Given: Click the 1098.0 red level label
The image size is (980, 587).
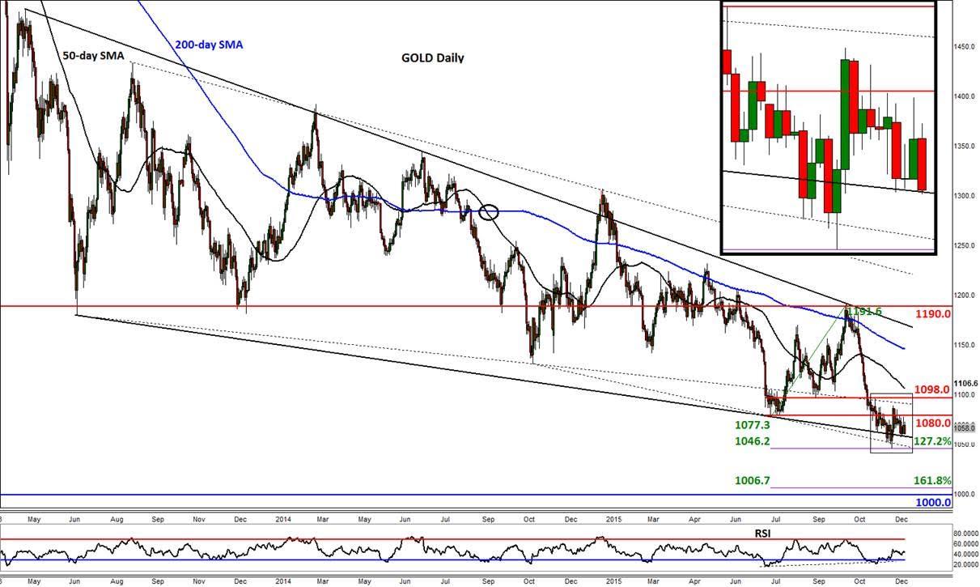Looking at the screenshot, I should click(x=931, y=389).
